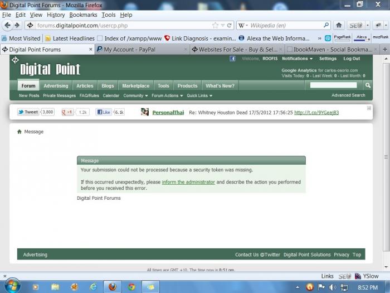The image size is (390, 293).
Task: Click the Privacy footer link
Action: [342, 254]
